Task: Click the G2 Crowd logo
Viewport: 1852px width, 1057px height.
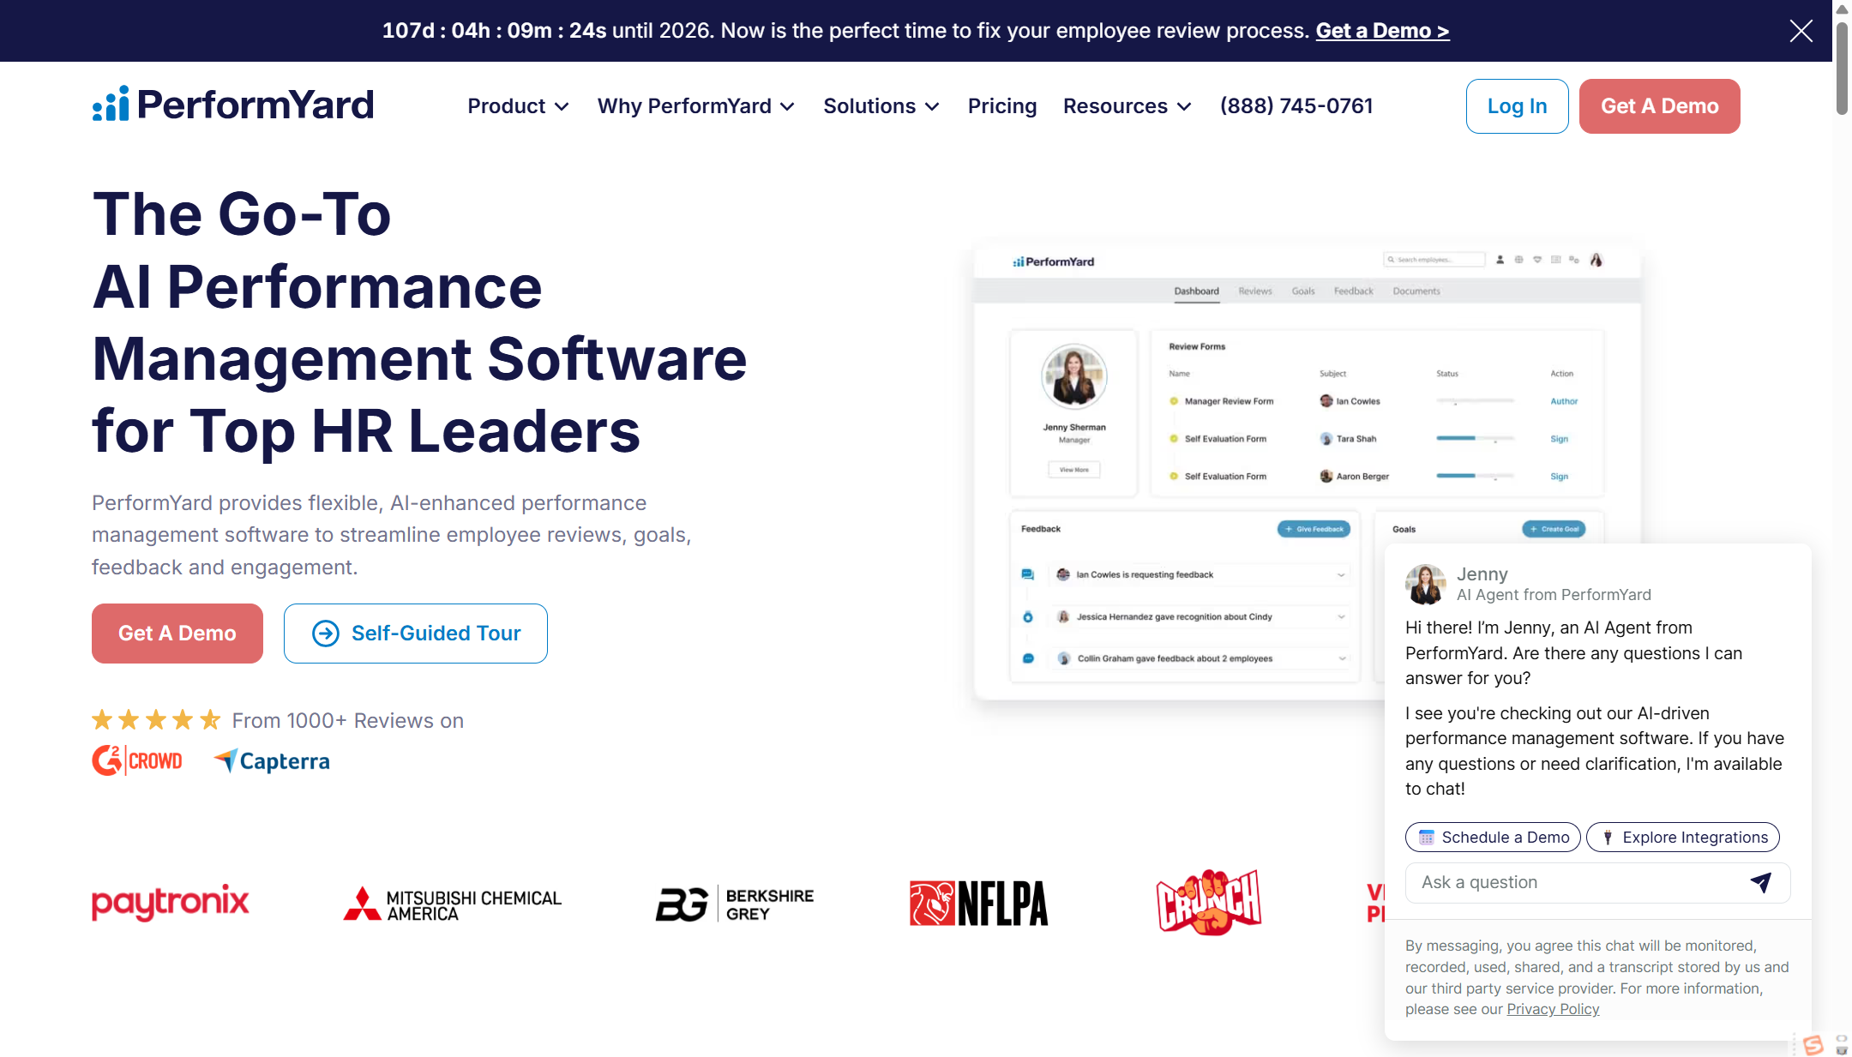Action: tap(137, 760)
